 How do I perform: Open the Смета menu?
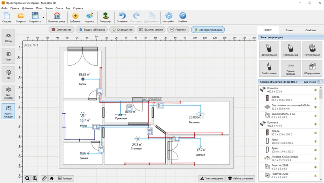59,8
